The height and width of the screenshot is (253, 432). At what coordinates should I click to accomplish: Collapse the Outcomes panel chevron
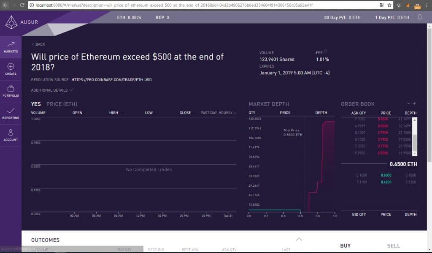click(299, 239)
